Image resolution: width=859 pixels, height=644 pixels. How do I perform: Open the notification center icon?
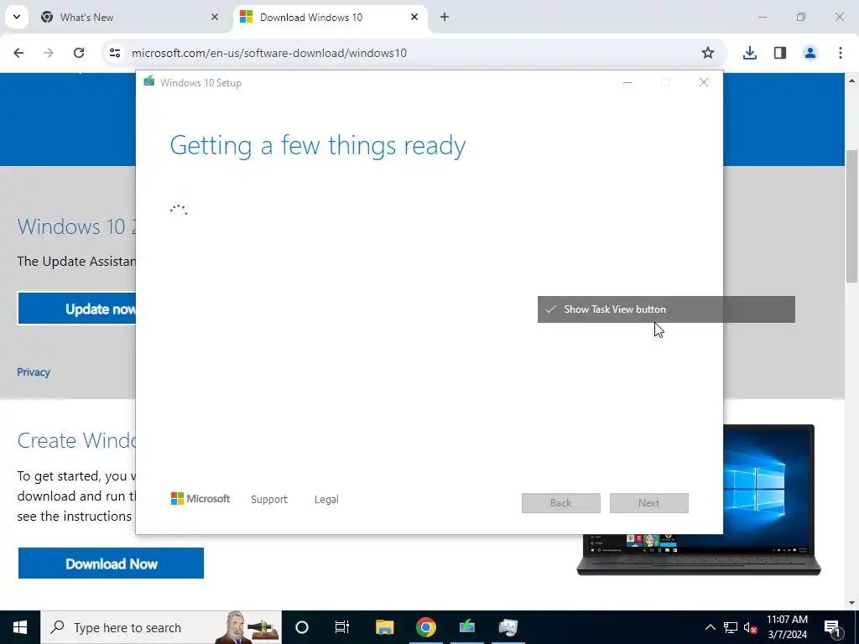point(833,627)
